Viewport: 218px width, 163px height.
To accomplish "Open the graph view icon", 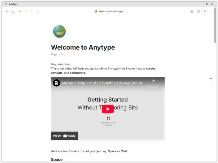I will (x=38, y=11).
